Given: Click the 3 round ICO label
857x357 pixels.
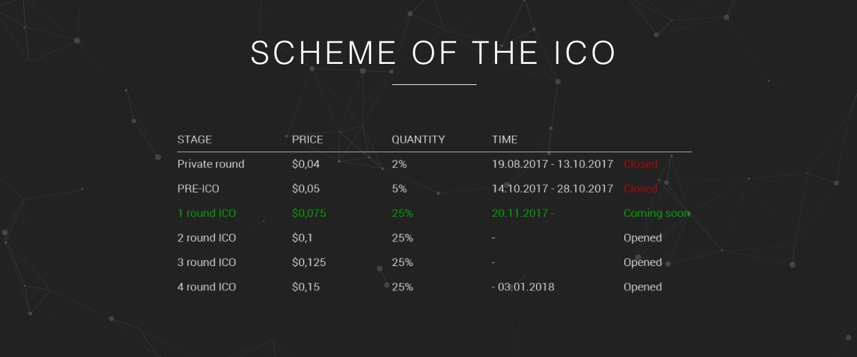Looking at the screenshot, I should (x=206, y=262).
